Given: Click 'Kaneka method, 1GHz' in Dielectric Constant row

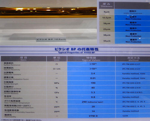Looking at the screenshot, I should click(133, 74).
